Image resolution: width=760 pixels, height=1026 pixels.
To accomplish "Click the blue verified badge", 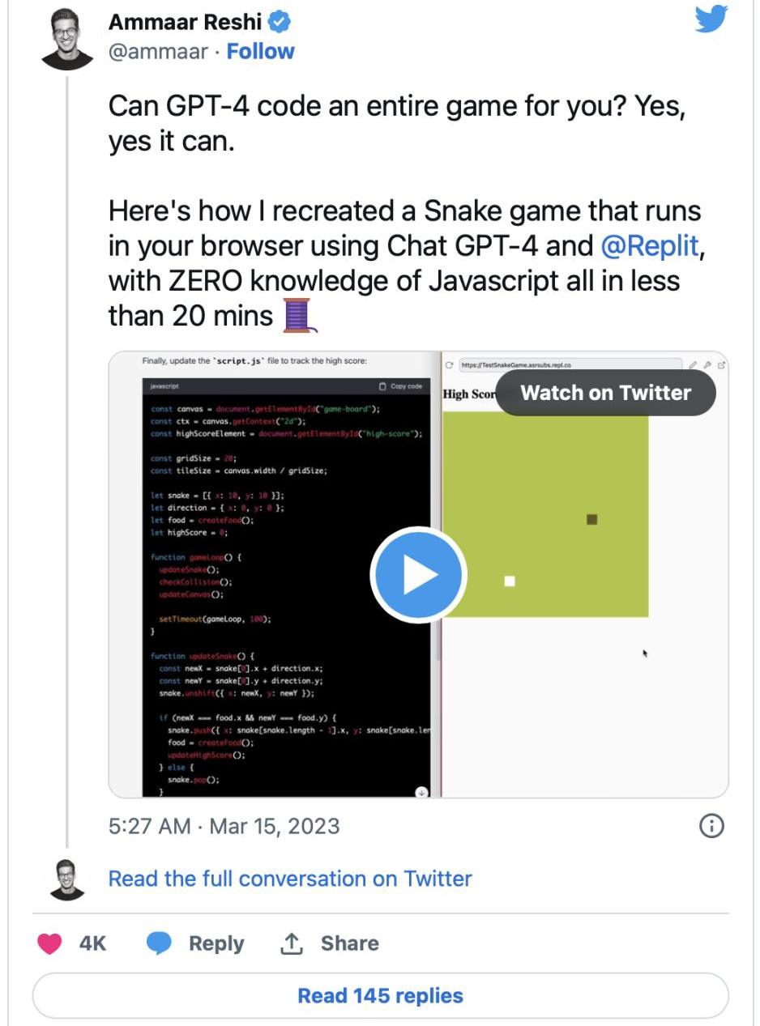I will click(x=280, y=22).
